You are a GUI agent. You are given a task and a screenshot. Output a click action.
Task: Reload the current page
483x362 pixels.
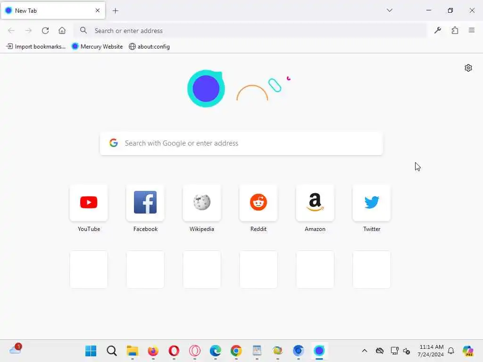pos(45,31)
